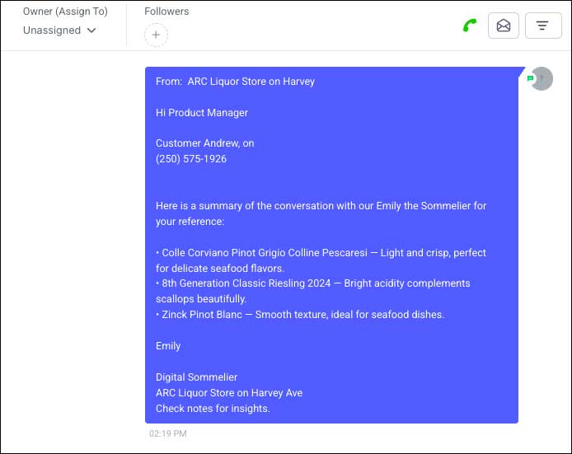Click 'Check notes for insights.' line

click(x=213, y=409)
